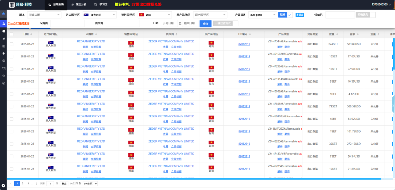Screen dimensions: 395x190
Task: Select the airplane icon in the left sidebar
Action: [x=4, y=31]
